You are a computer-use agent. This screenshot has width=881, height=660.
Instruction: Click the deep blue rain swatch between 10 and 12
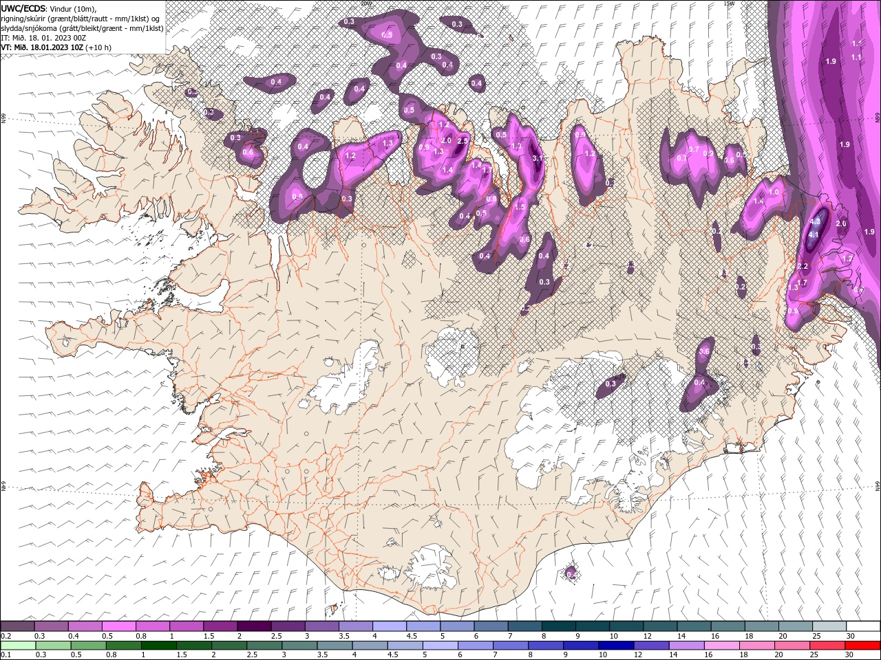tap(615, 646)
